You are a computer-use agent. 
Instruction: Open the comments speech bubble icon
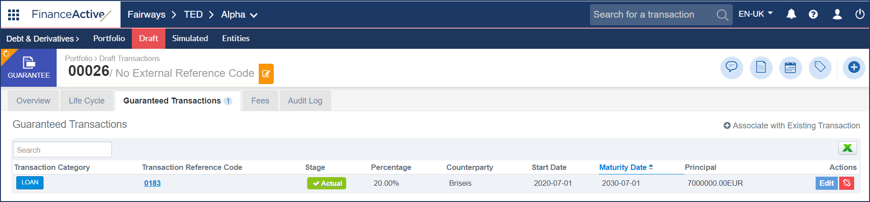pos(731,68)
